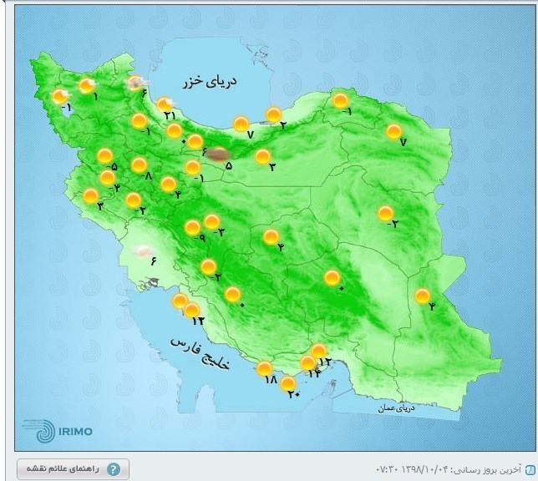This screenshot has width=538, height=481.
Task: Click the sun icon labeled -5
Action: coord(105,155)
